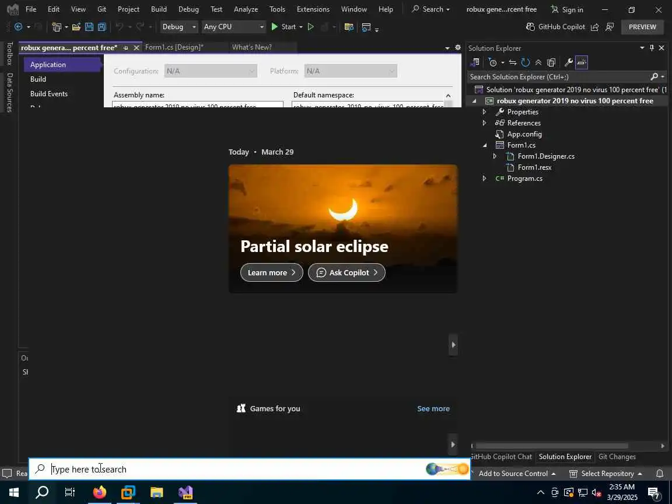Click the Pending Changes Filter clock icon
Image resolution: width=672 pixels, height=504 pixels.
click(x=493, y=62)
